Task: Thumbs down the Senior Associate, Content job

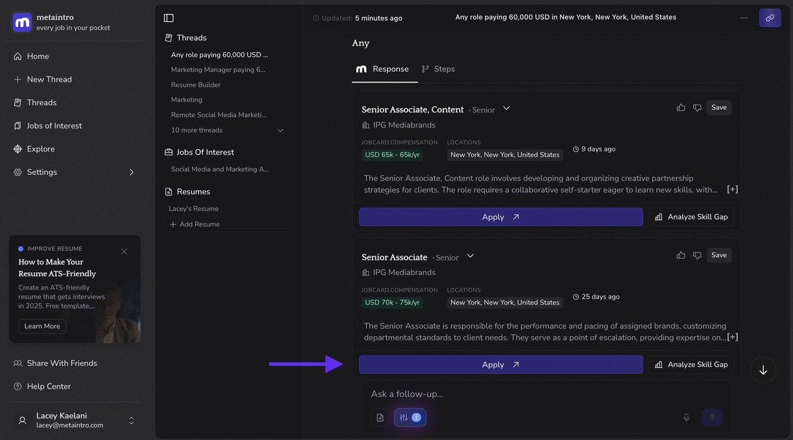Action: (x=697, y=108)
